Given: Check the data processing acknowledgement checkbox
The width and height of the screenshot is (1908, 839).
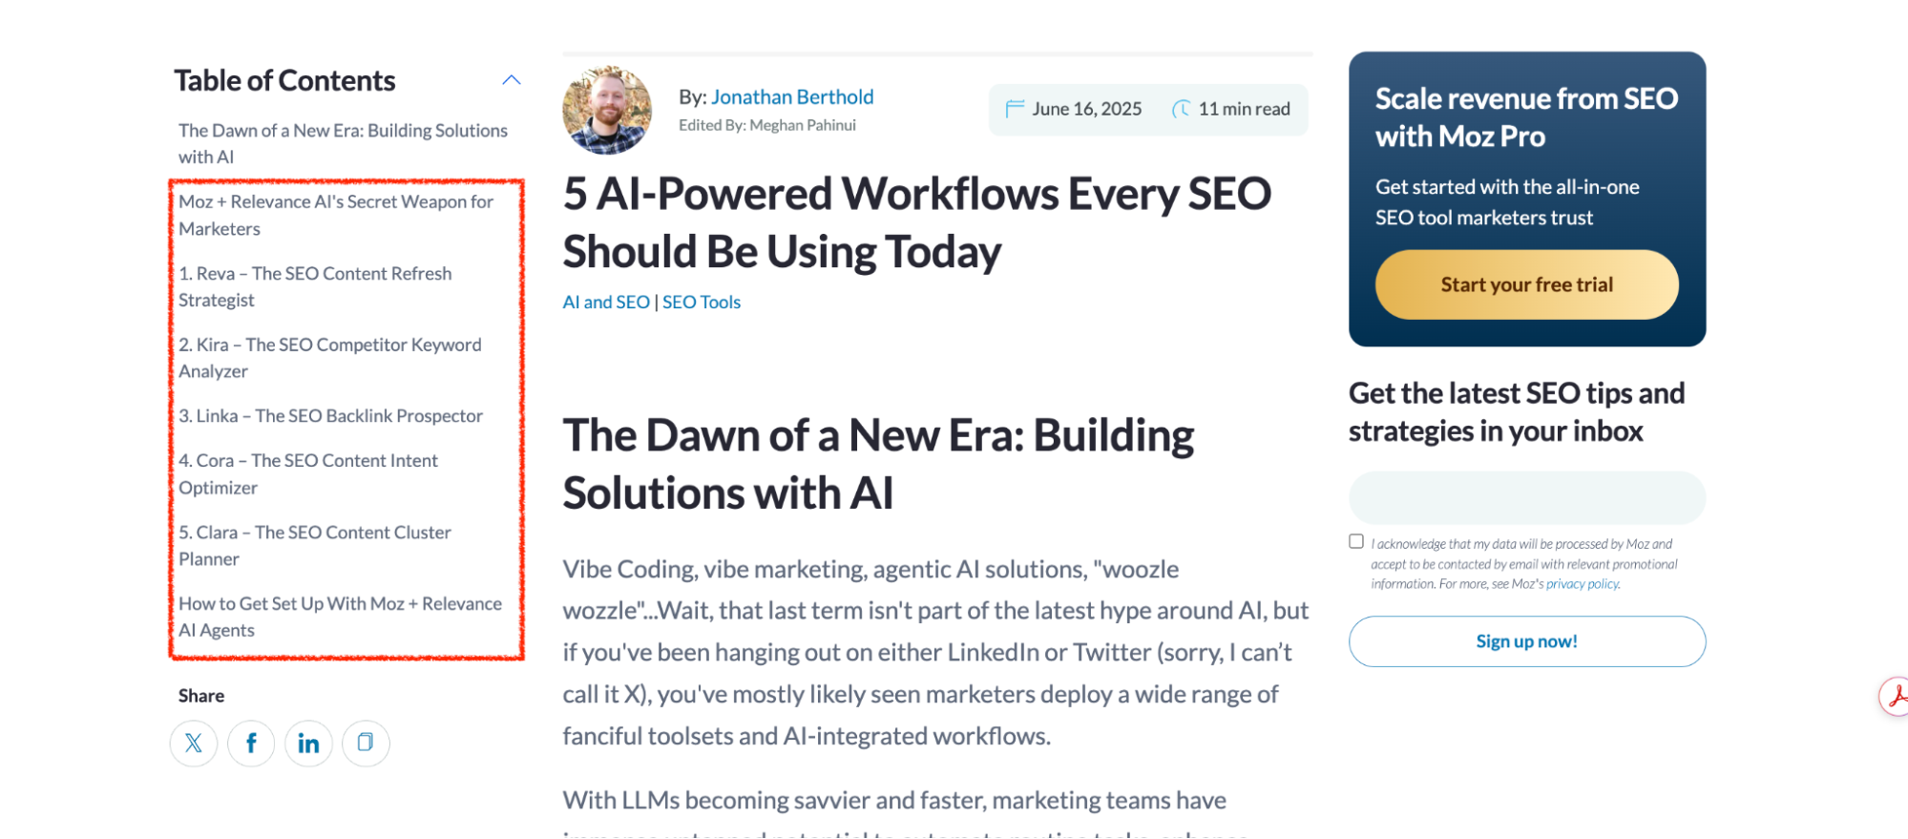Looking at the screenshot, I should tap(1356, 541).
